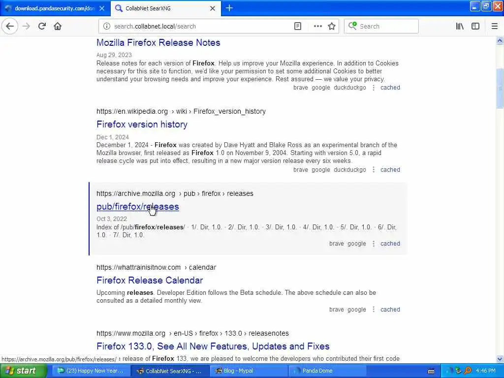Click the archive.mozilla.org result URL text

coord(175,193)
